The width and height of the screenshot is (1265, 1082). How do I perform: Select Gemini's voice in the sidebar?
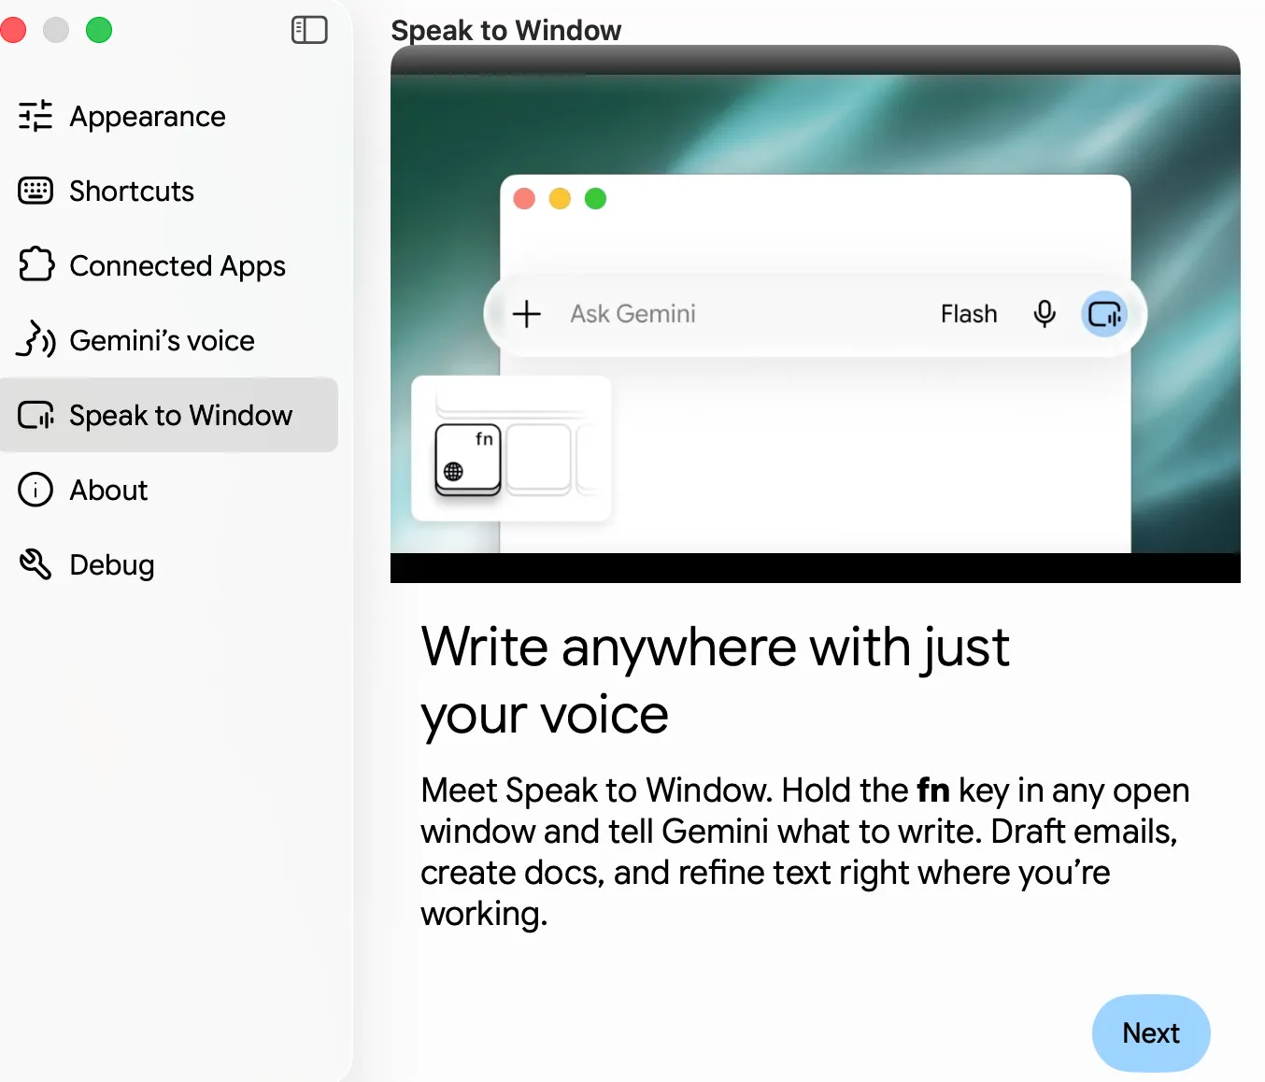pyautogui.click(x=169, y=340)
